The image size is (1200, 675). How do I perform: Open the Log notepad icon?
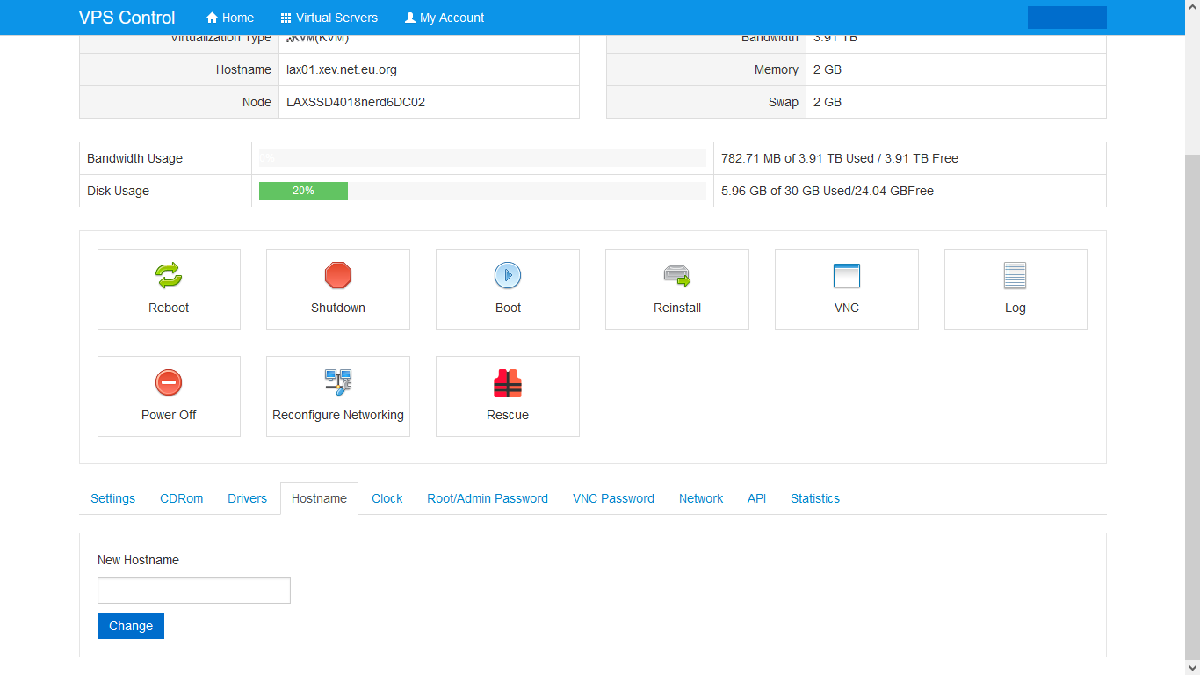click(1015, 276)
